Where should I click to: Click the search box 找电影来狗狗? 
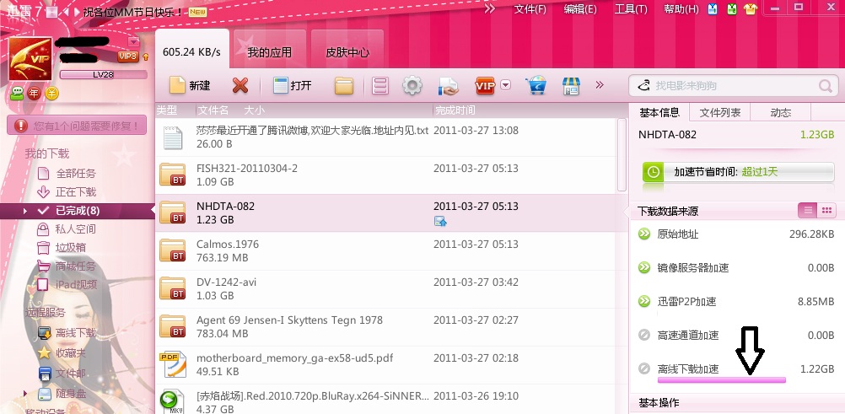733,85
